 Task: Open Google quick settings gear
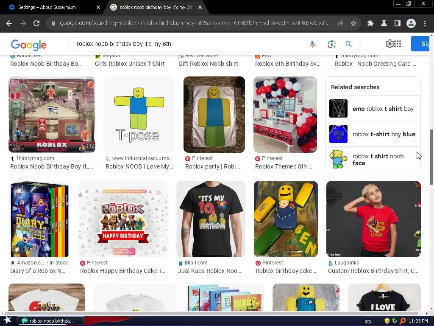tap(389, 44)
